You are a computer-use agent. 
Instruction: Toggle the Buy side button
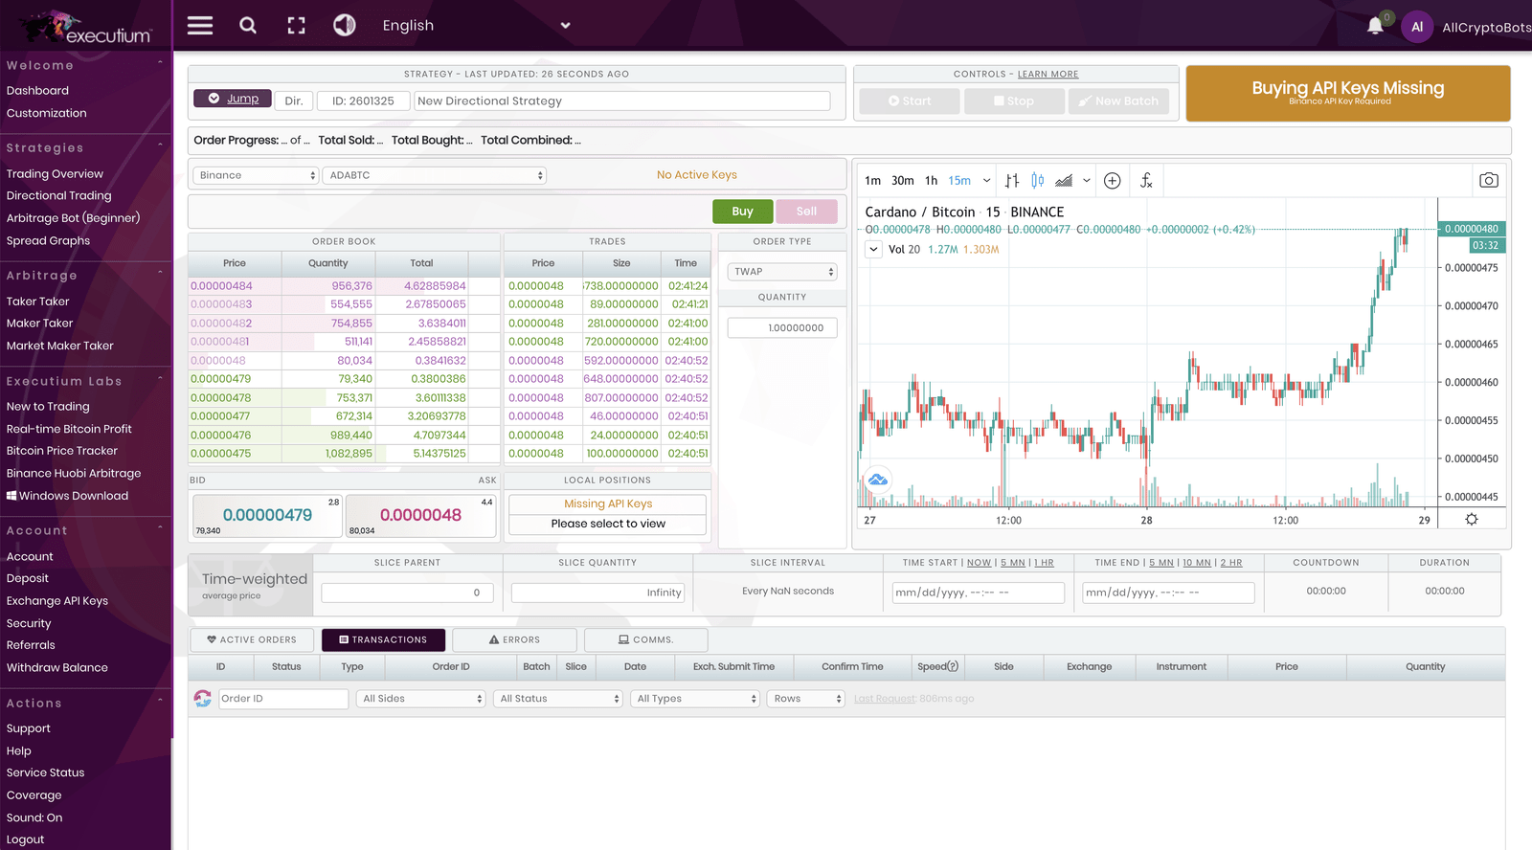pyautogui.click(x=742, y=212)
